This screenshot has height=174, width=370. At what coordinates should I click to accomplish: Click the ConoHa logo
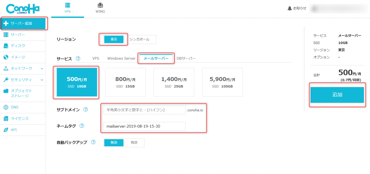pyautogui.click(x=23, y=9)
